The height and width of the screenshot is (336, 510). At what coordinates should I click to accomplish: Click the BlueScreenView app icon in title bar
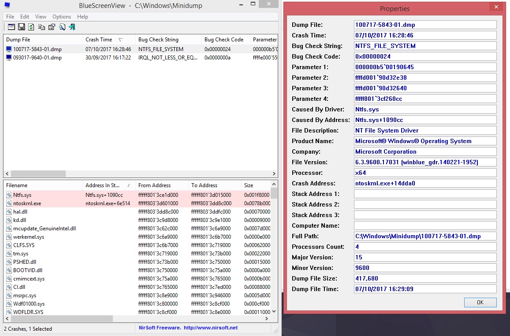(7, 6)
